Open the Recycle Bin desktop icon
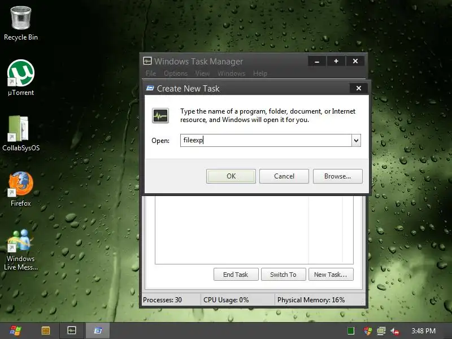The height and width of the screenshot is (339, 452). click(21, 24)
